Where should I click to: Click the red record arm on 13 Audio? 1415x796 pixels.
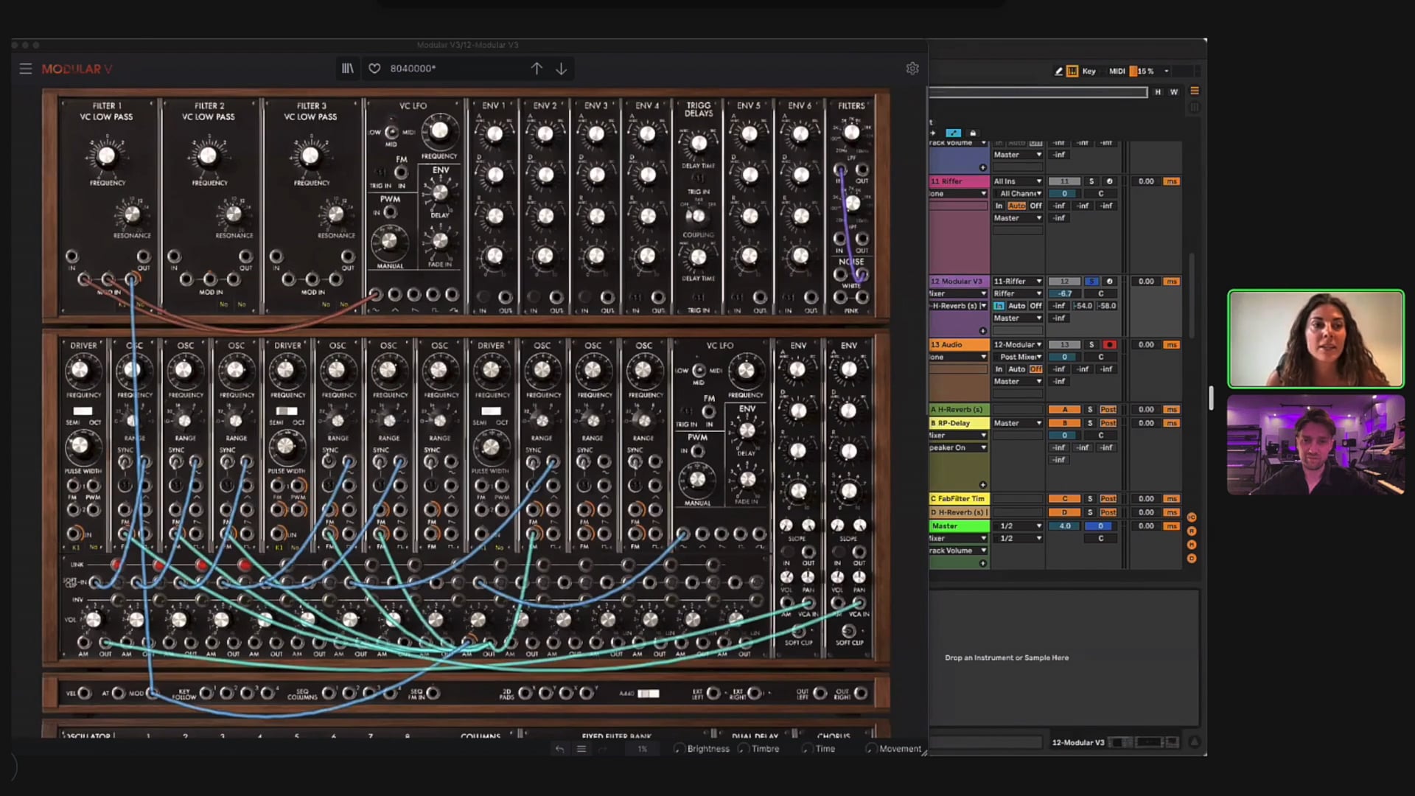[x=1109, y=345]
